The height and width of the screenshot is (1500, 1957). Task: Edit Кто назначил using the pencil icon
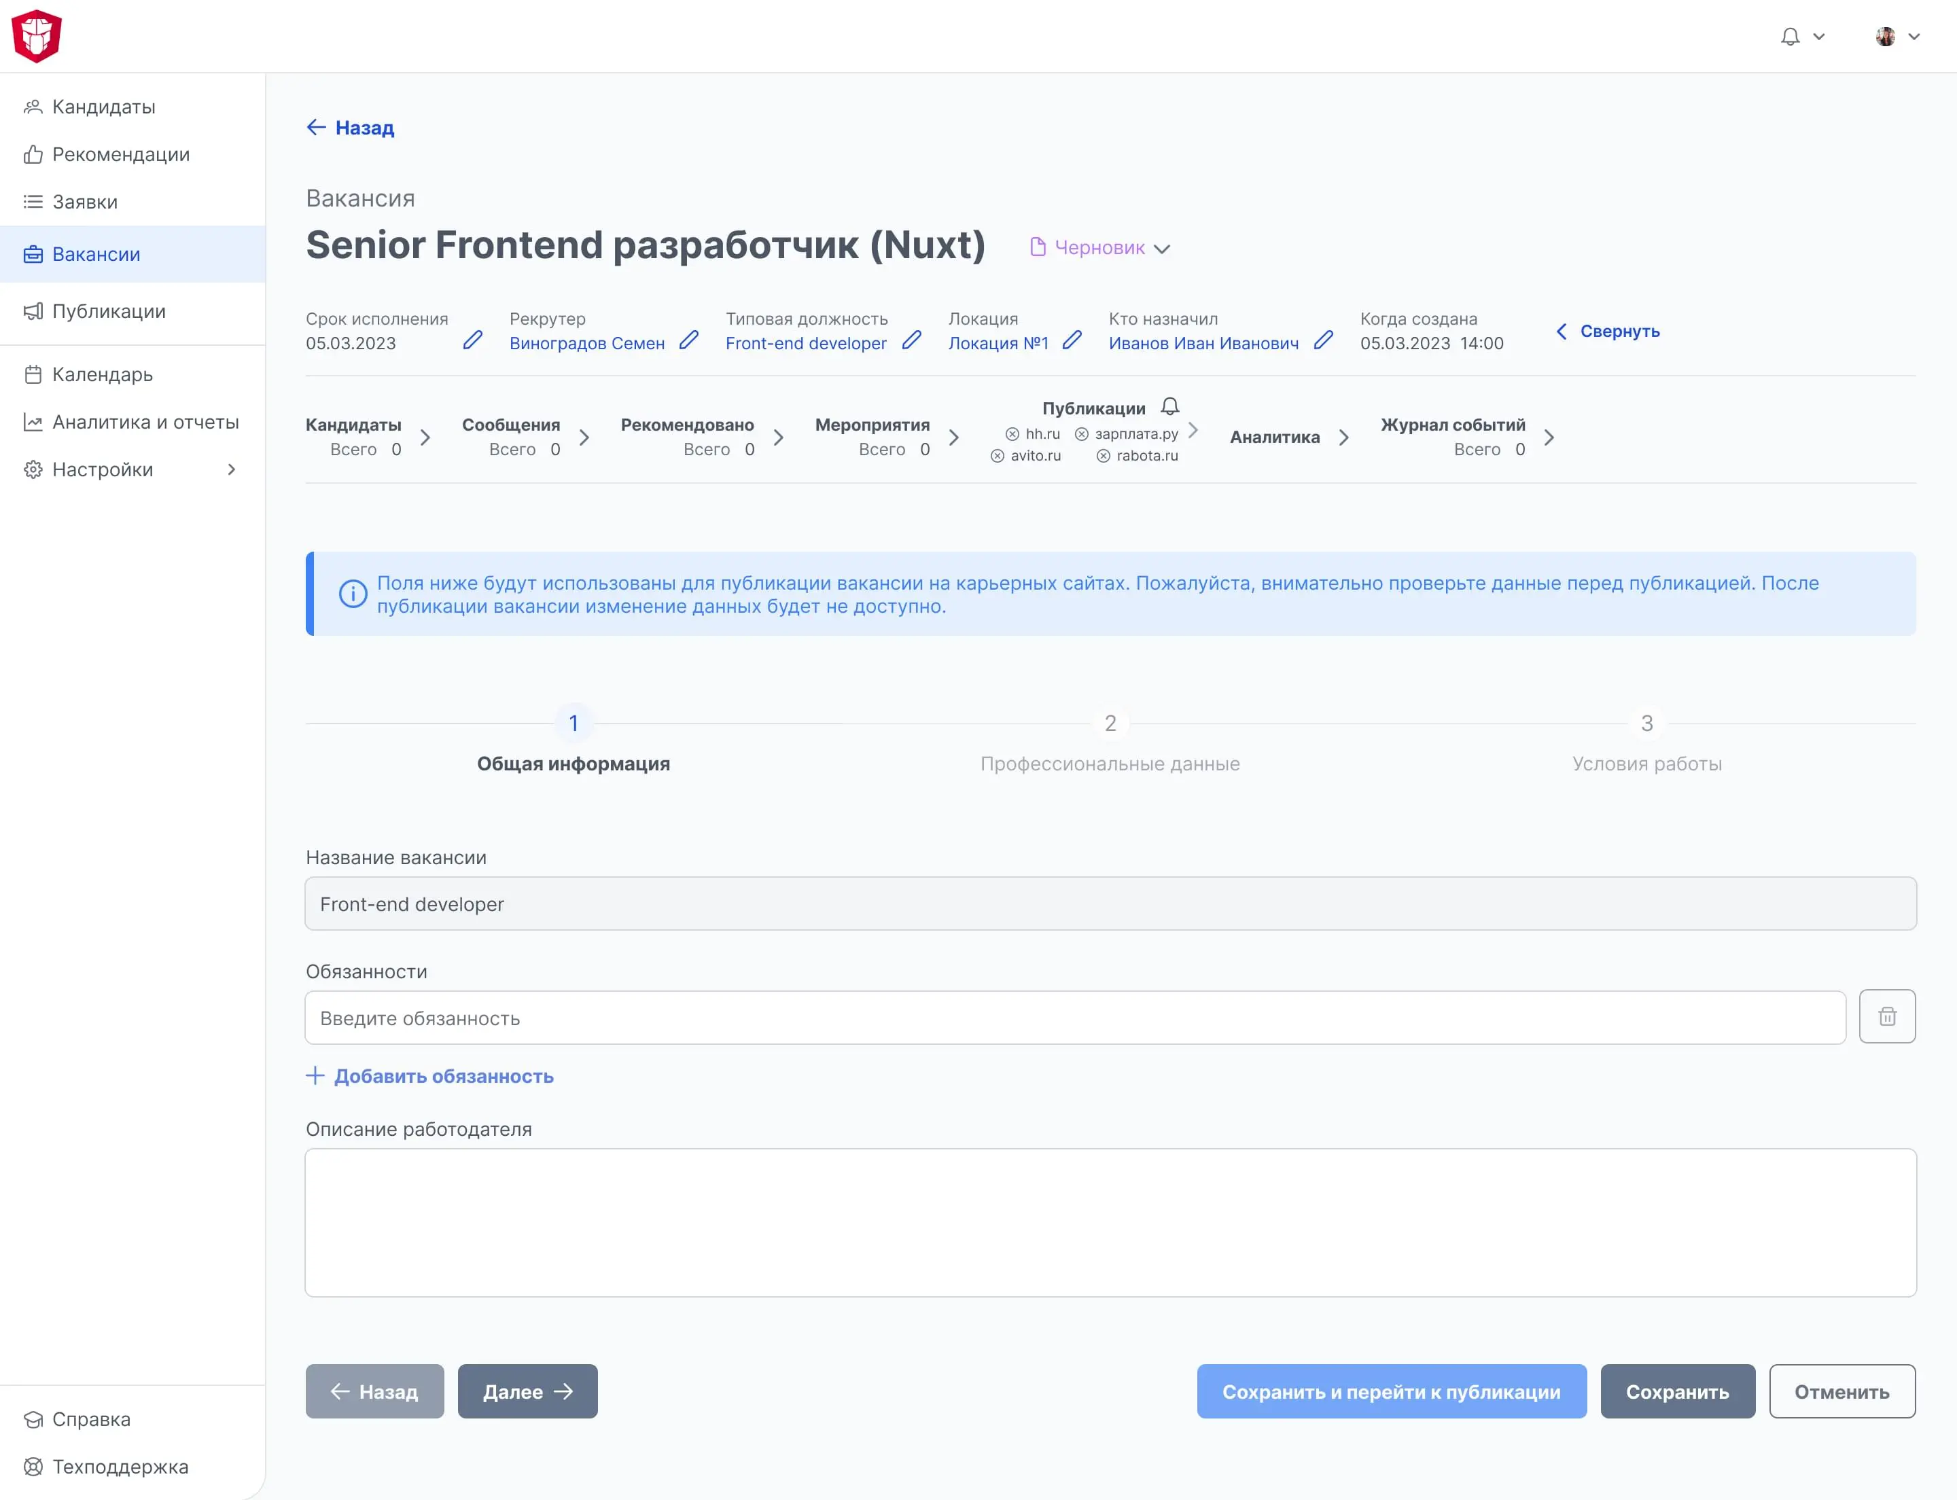(1324, 340)
